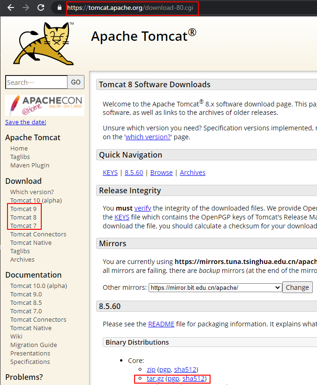
Task: Reload the page with refresh icon
Action: [41, 8]
